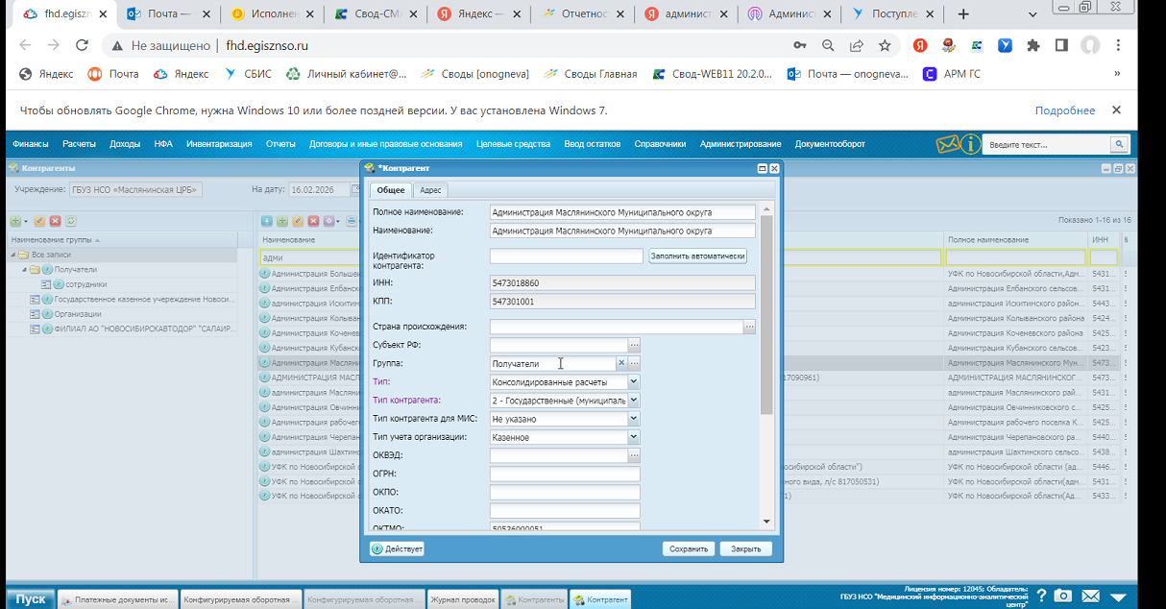Open Chrome three-dot menu
1166x609 pixels.
tap(1118, 45)
